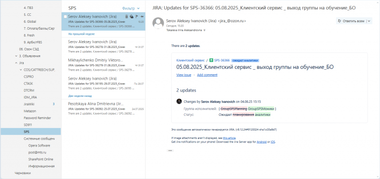Image resolution: width=380 pixels, height=179 pixels.
Task: Click the 'Две недели назад' group header
Action: click(x=80, y=96)
